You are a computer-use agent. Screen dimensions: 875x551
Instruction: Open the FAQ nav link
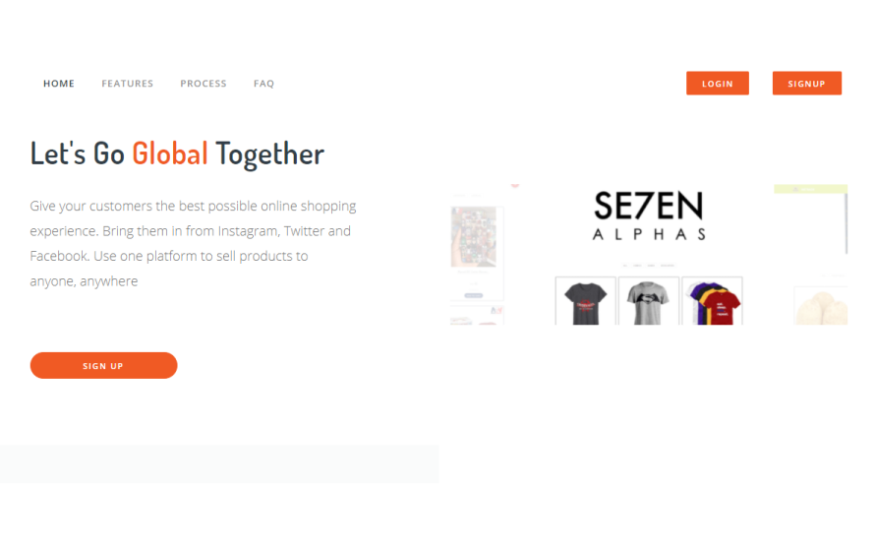pyautogui.click(x=263, y=84)
